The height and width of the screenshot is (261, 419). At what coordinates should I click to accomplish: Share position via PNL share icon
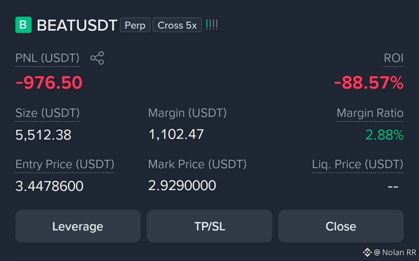click(97, 58)
